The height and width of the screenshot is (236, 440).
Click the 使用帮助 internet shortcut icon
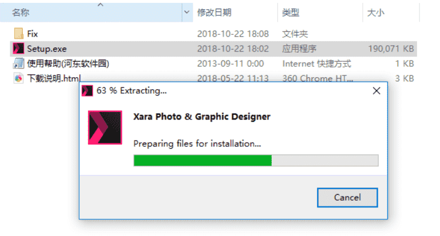pyautogui.click(x=18, y=63)
